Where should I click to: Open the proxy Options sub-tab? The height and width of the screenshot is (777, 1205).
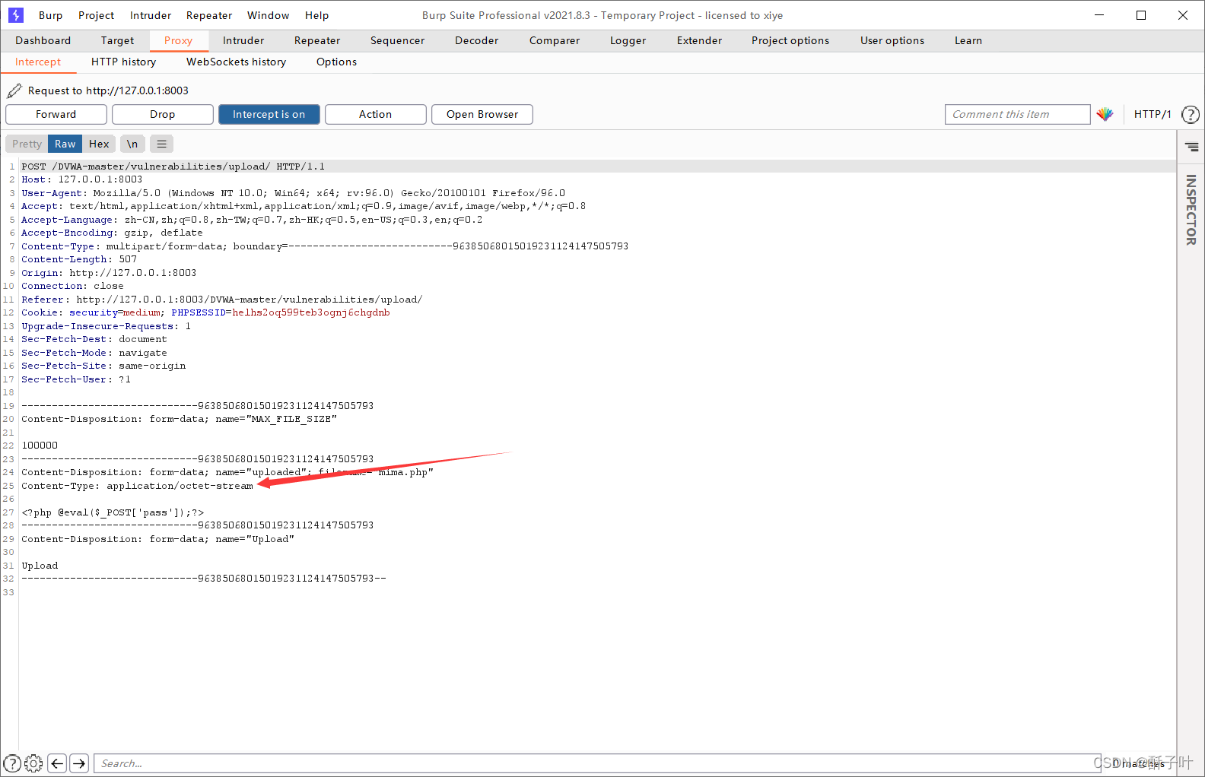click(x=337, y=62)
